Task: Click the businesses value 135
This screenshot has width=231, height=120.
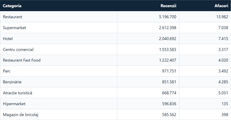Action: click(225, 104)
